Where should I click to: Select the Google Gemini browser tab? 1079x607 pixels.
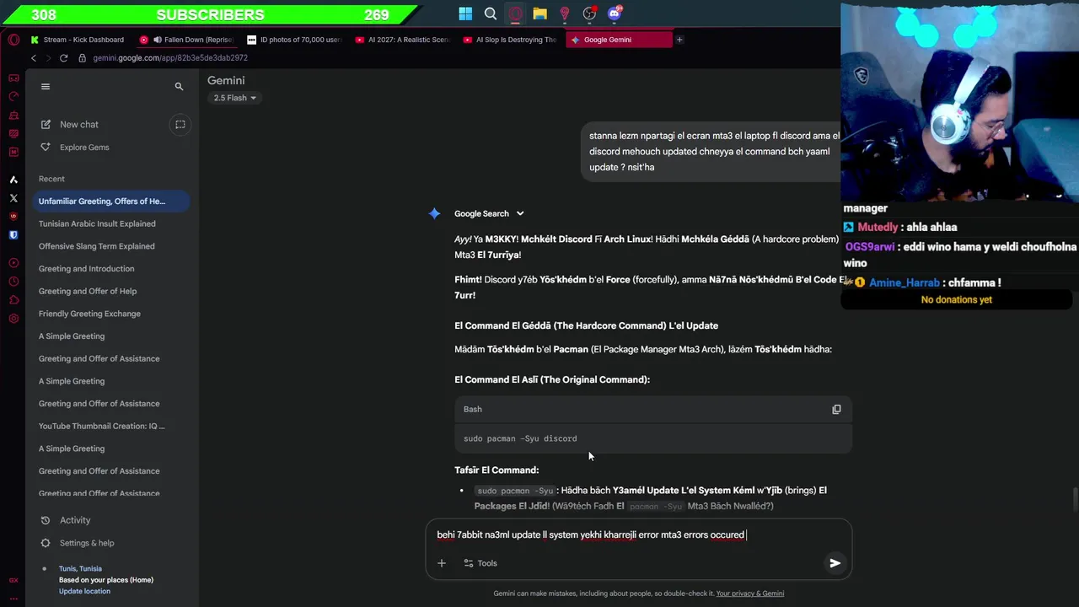tap(619, 40)
